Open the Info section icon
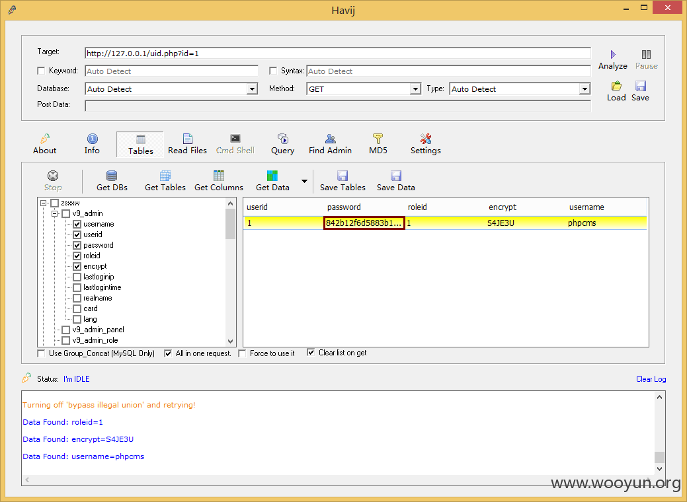The height and width of the screenshot is (502, 687). (93, 139)
